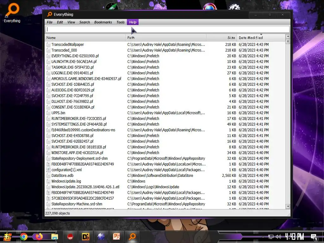Viewport: 324px width, 243px height.
Task: Click the configuration[1].xml file icon
Action: pyautogui.click(x=48, y=170)
